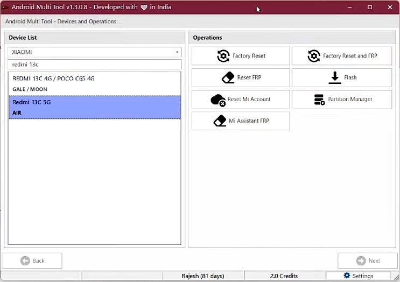Click the Rajesh (81 days) status entry
This screenshot has width=400, height=282.
(203, 276)
